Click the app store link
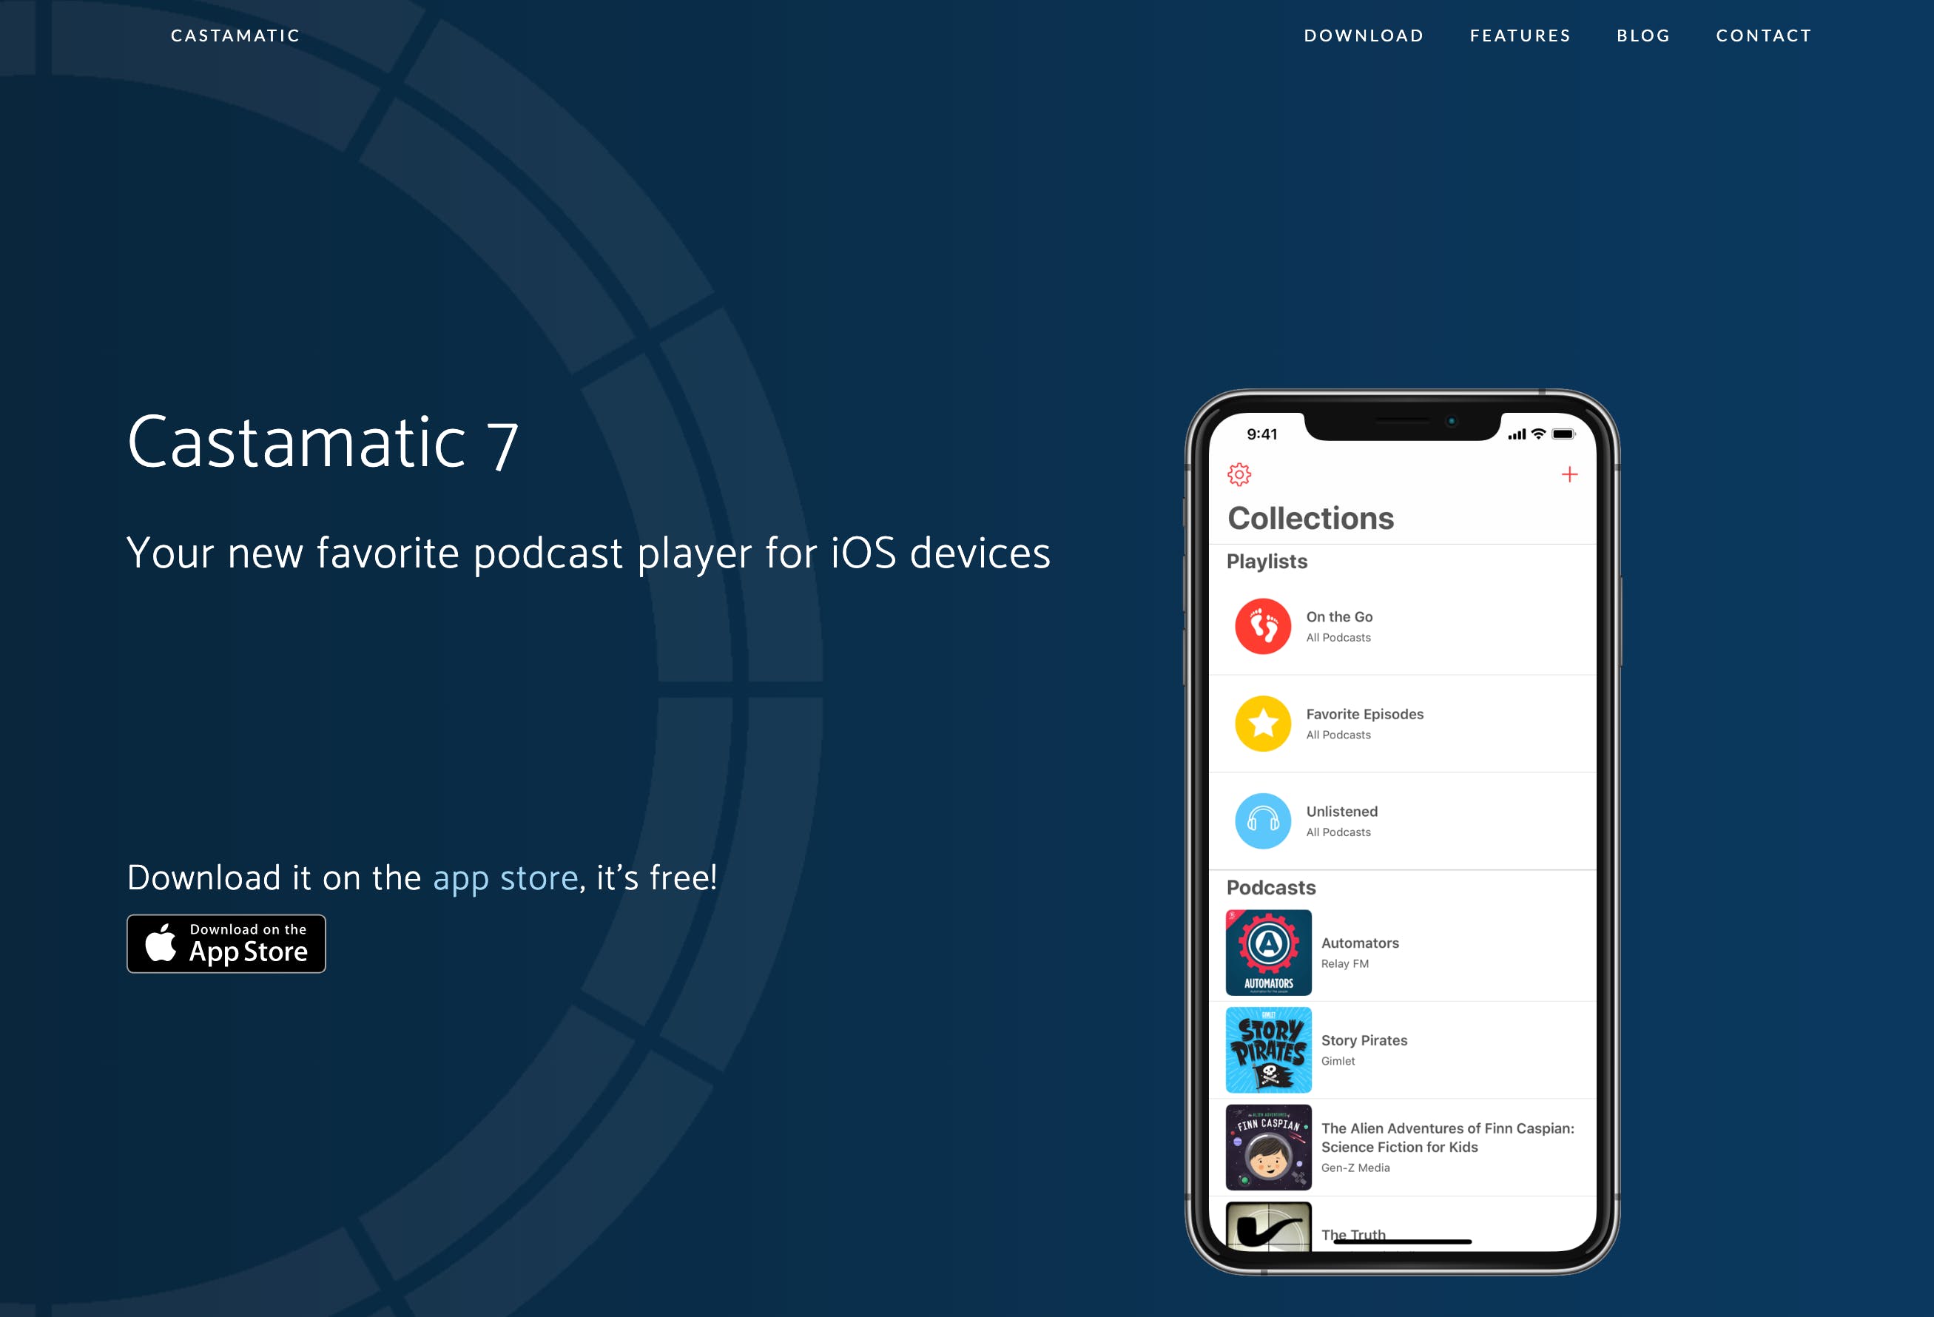 point(504,876)
